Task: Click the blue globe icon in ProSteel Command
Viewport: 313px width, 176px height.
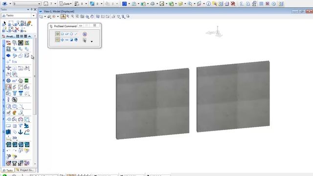Action: pos(76,40)
